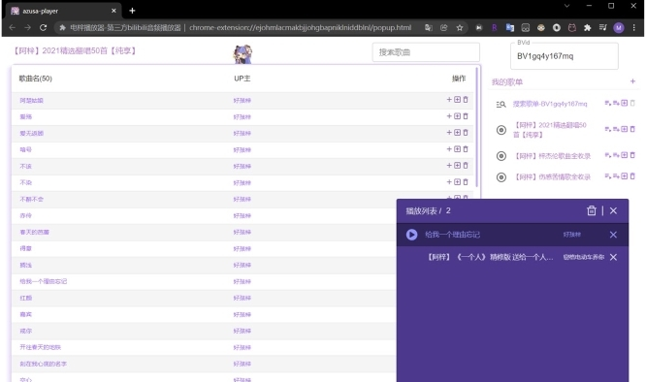Open the media control music-note icon
The height and width of the screenshot is (382, 646).
point(603,27)
